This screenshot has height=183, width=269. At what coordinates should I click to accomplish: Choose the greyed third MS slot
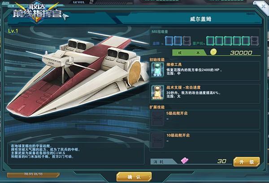pos(187,41)
